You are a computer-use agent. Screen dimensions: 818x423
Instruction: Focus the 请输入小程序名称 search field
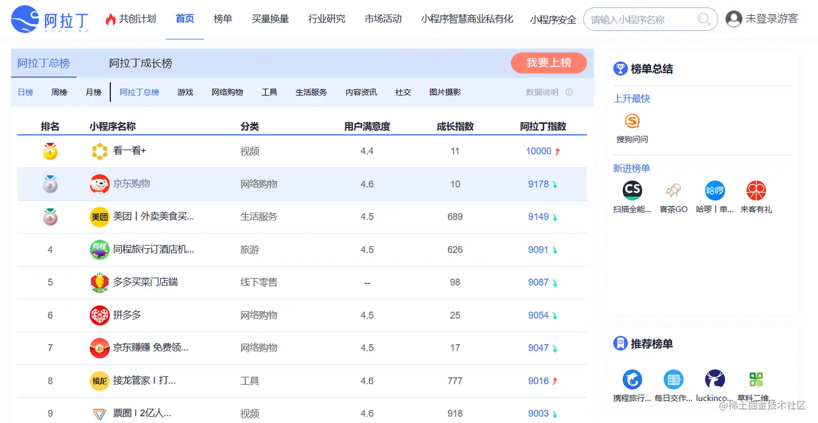click(x=650, y=19)
